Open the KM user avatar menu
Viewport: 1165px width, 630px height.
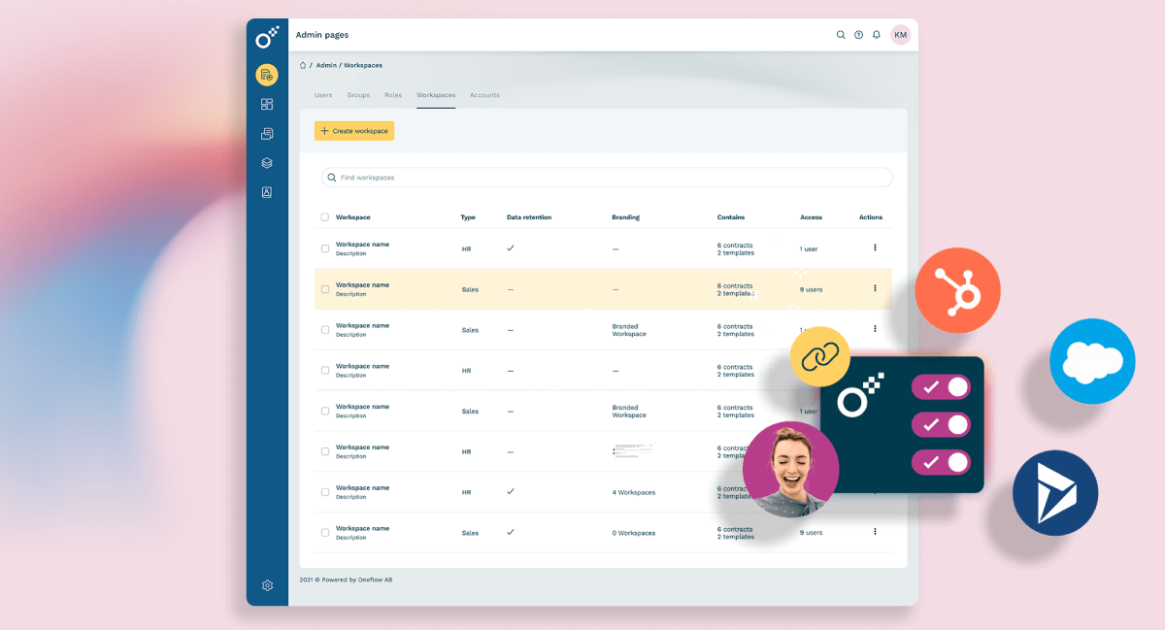[x=901, y=35]
